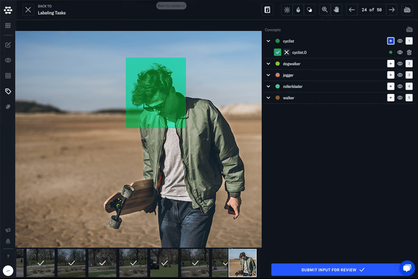Toggle visibility of dogwalker concept
Screen dimensions: 418x279
(400, 64)
